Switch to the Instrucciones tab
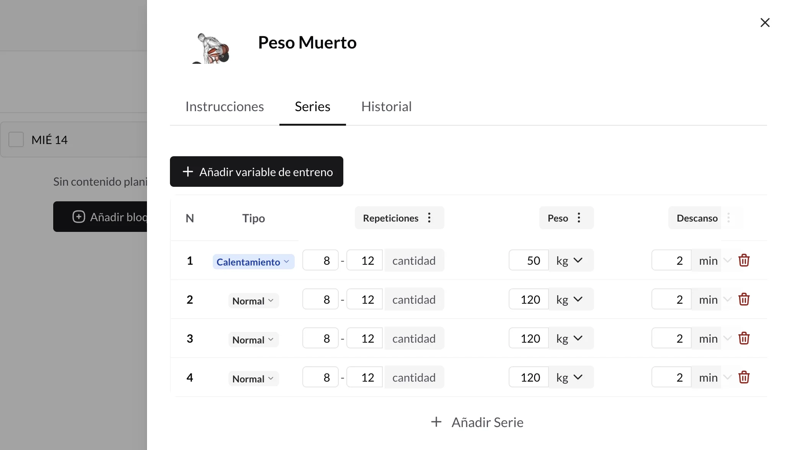 [x=225, y=107]
